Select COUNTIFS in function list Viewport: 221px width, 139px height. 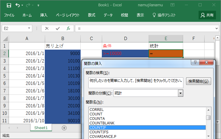coord(147,132)
